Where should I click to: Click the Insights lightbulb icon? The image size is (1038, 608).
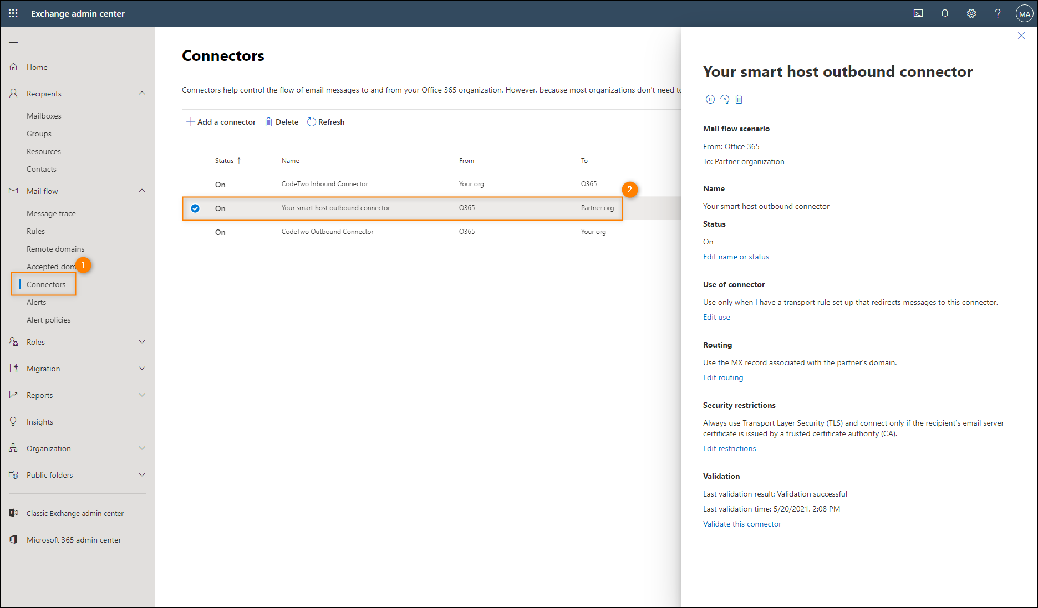coord(13,421)
